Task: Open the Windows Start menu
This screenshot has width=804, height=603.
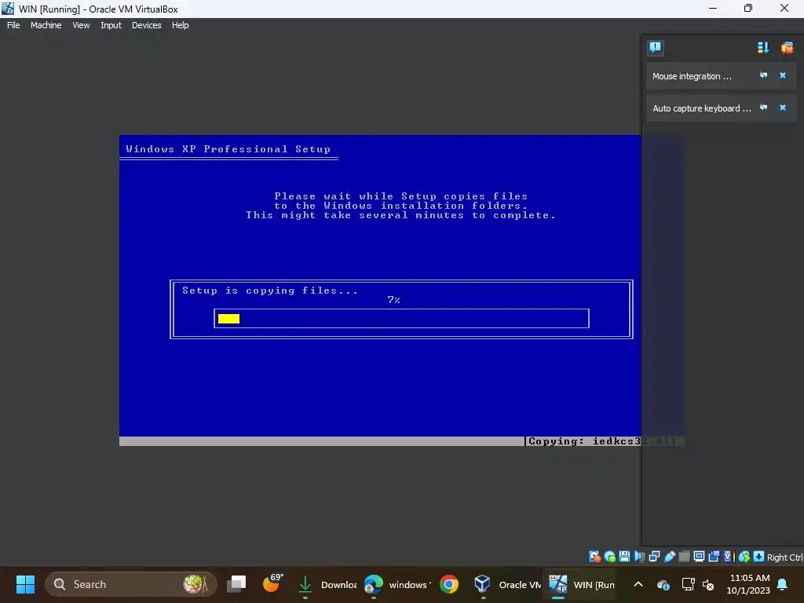Action: [25, 584]
